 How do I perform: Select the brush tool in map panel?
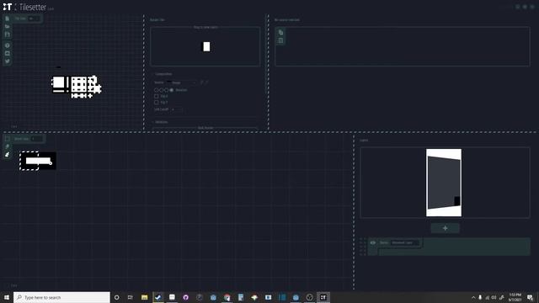(x=8, y=155)
